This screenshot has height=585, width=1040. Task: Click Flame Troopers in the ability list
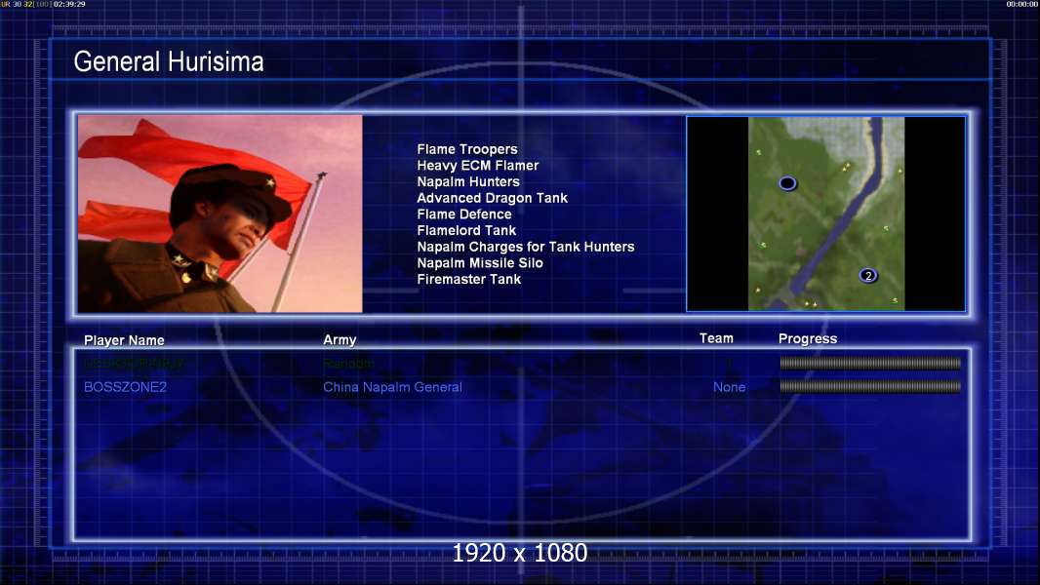[467, 149]
